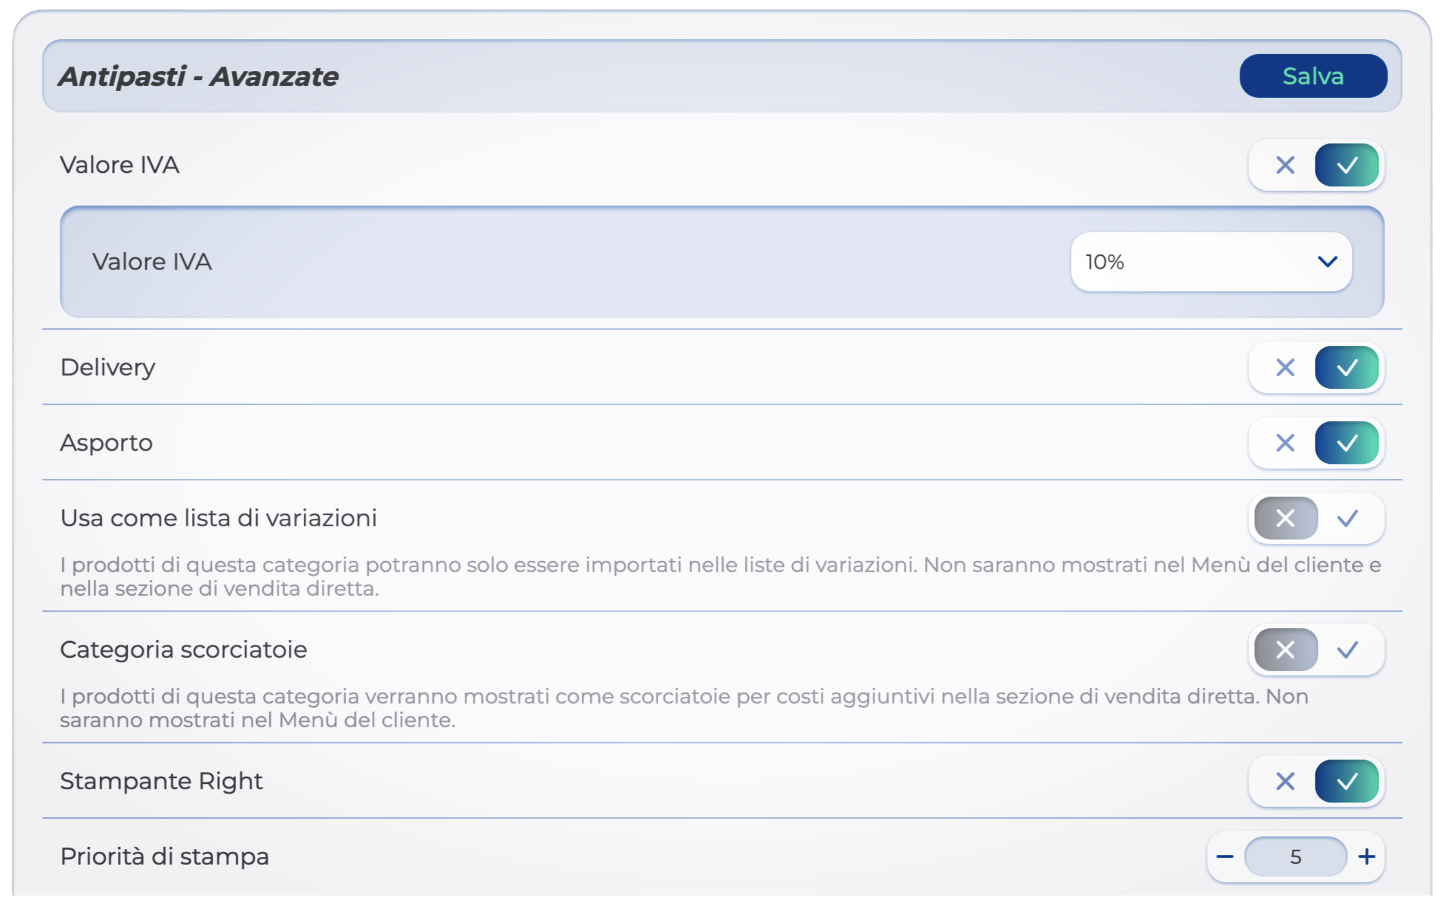Disable Asporto using the X icon

tap(1284, 442)
